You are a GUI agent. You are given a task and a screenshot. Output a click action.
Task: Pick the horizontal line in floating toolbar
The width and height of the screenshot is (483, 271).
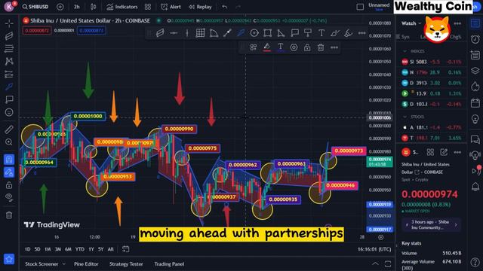click(x=174, y=33)
